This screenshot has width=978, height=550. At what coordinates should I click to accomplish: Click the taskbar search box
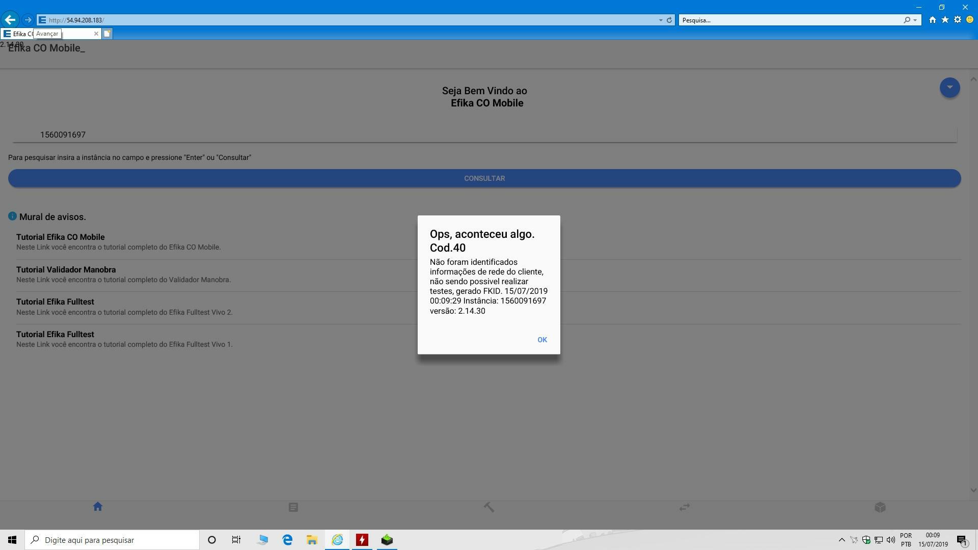(112, 540)
